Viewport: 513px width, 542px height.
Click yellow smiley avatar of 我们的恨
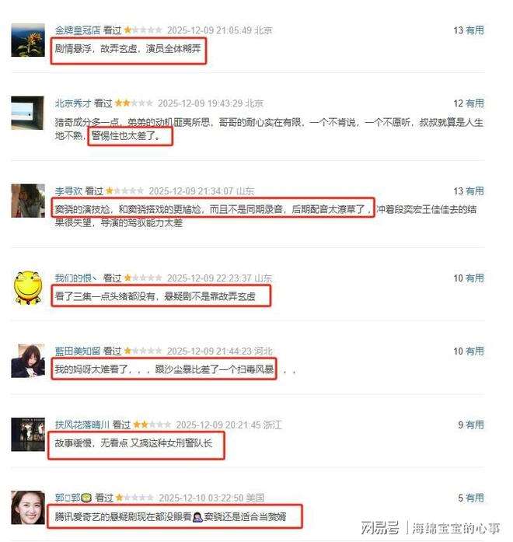coord(28,288)
